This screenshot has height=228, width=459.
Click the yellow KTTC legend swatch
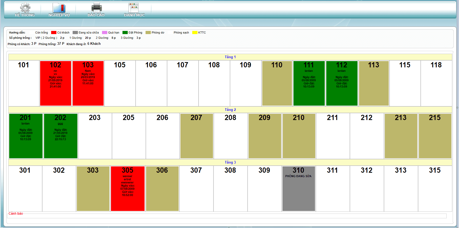tap(195, 32)
